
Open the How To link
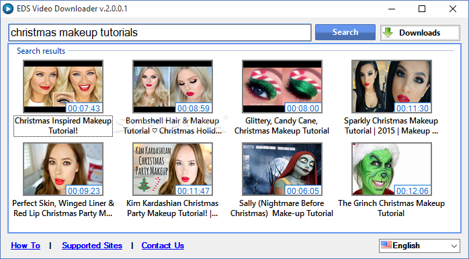26,246
